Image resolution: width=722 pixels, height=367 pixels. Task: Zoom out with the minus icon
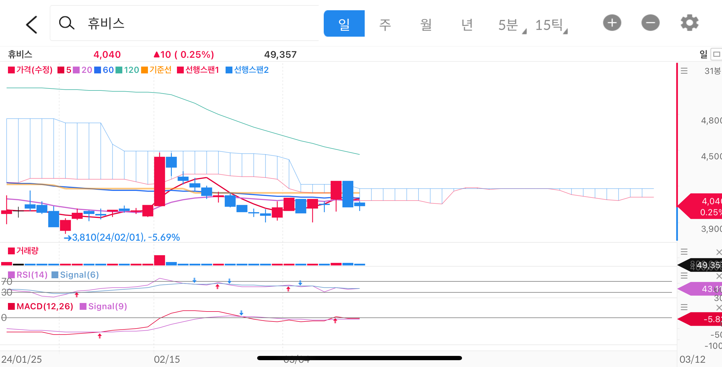650,23
